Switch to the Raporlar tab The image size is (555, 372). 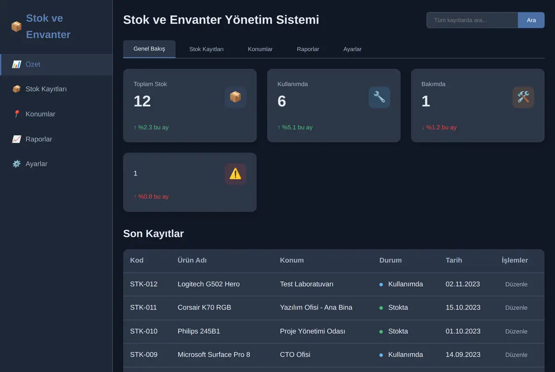(x=308, y=49)
